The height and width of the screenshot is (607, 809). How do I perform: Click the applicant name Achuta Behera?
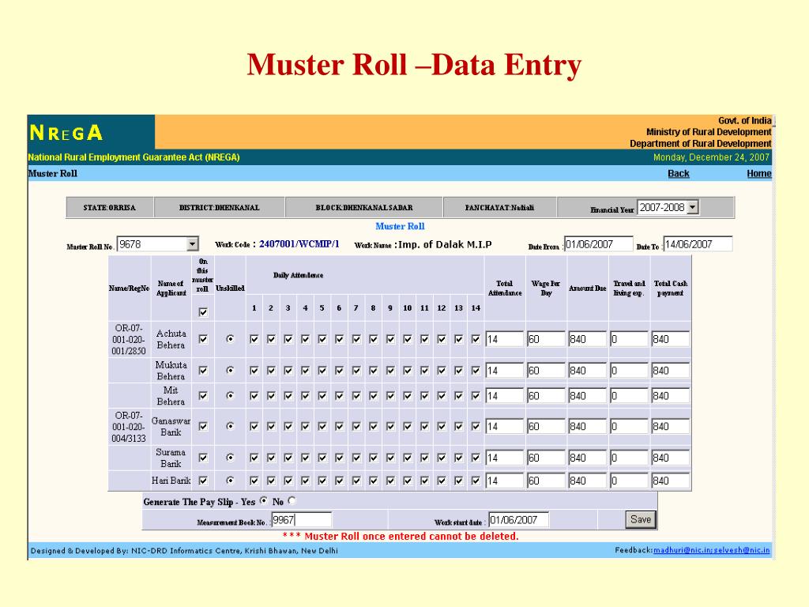(x=171, y=339)
